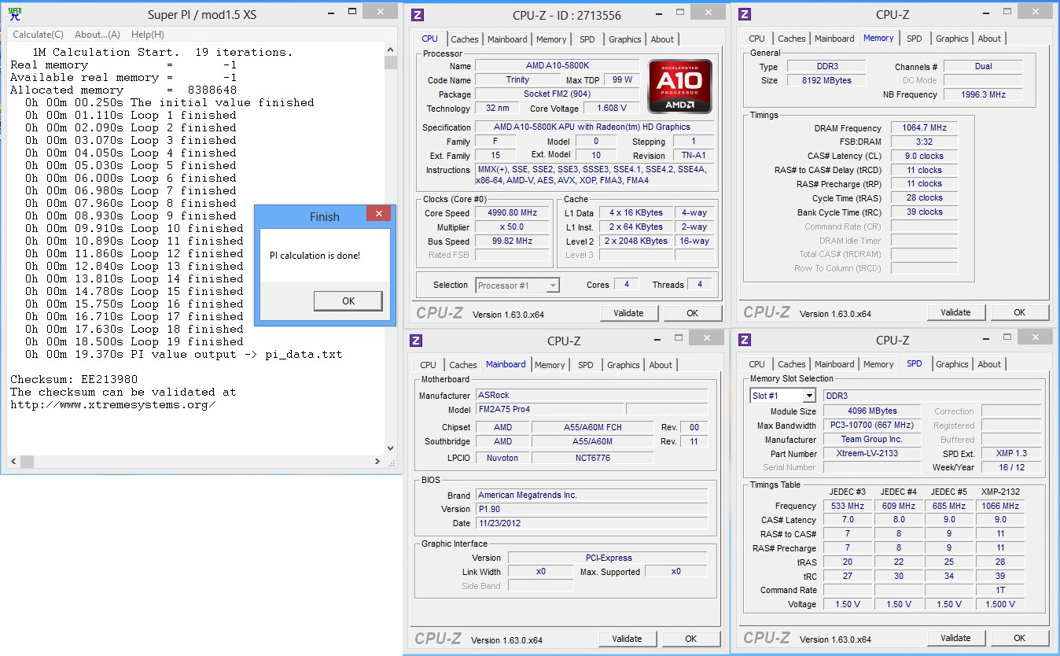The height and width of the screenshot is (656, 1060).
Task: Select the CPU tab in the Memory-tab CPU-Z window
Action: point(756,39)
